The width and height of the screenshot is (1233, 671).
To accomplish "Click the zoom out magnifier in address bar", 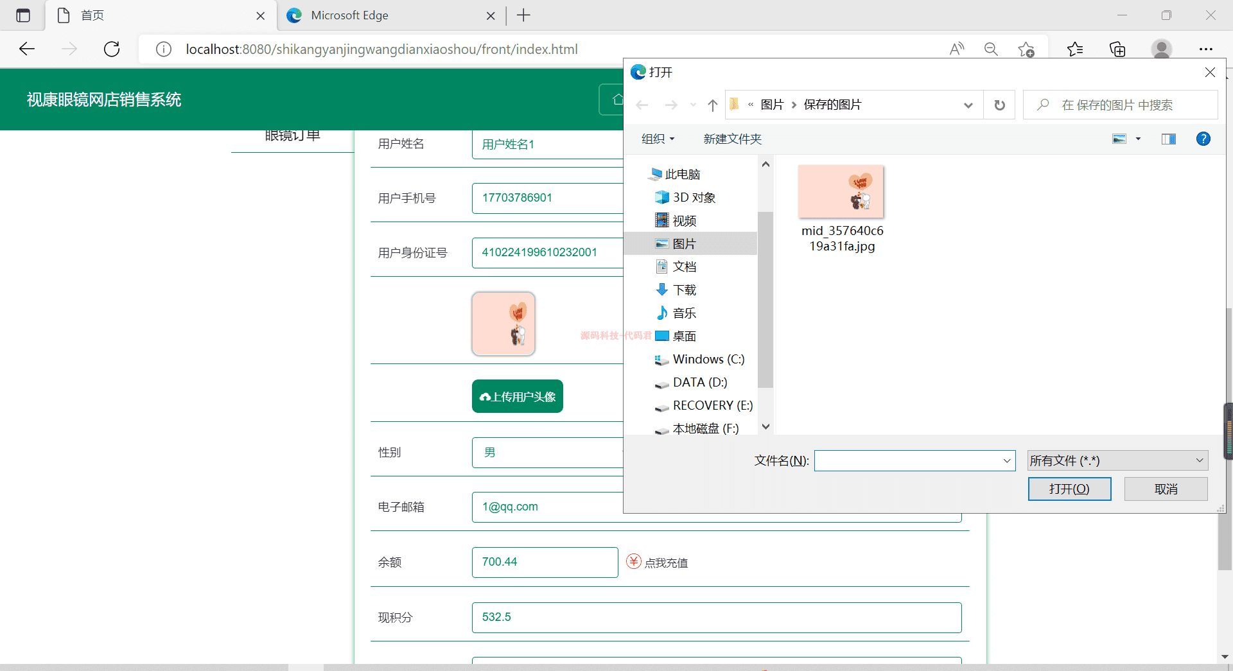I will [991, 49].
